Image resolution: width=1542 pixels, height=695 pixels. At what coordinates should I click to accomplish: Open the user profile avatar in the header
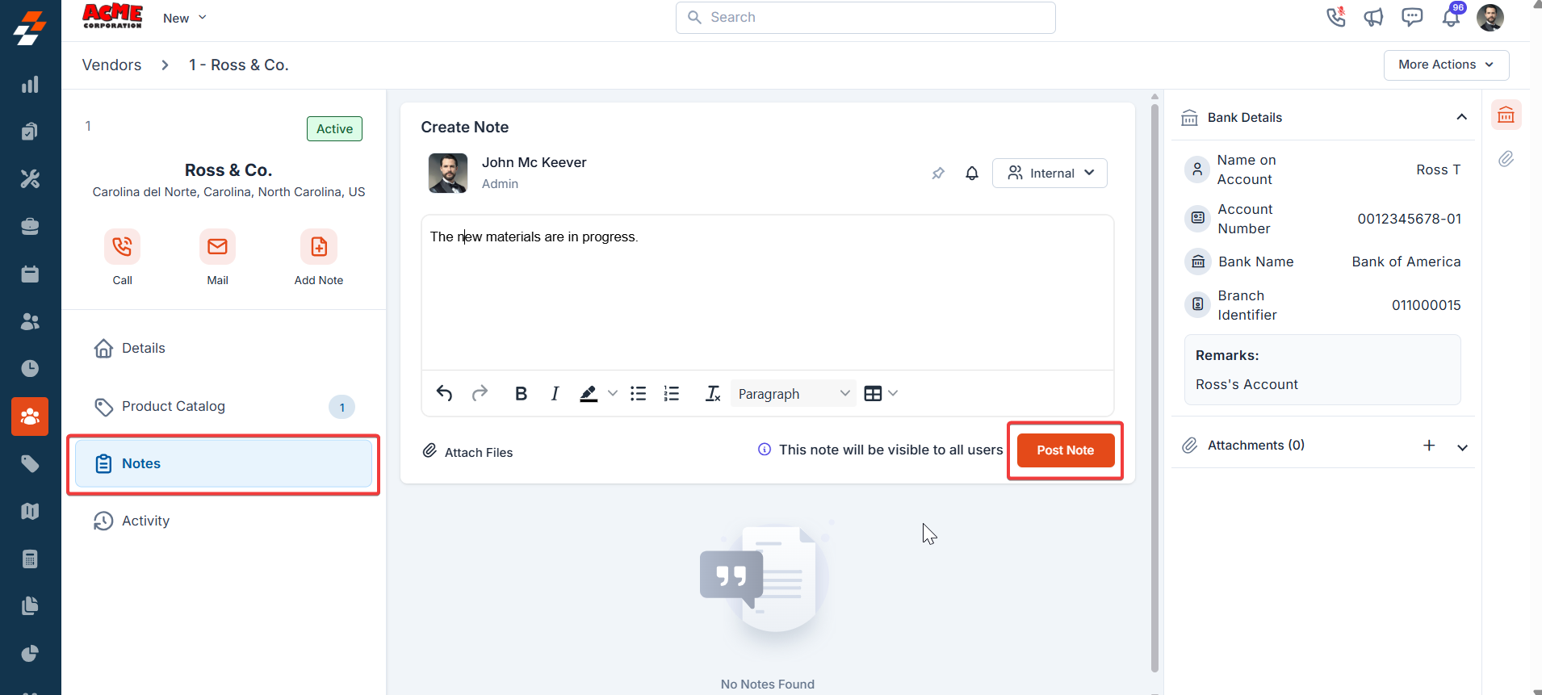[1490, 17]
